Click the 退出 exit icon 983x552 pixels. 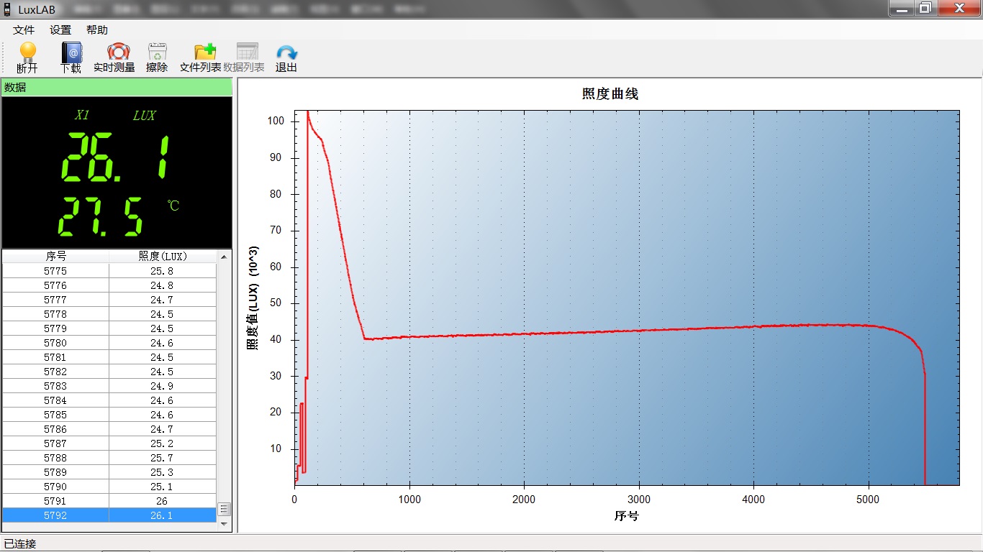coord(286,57)
